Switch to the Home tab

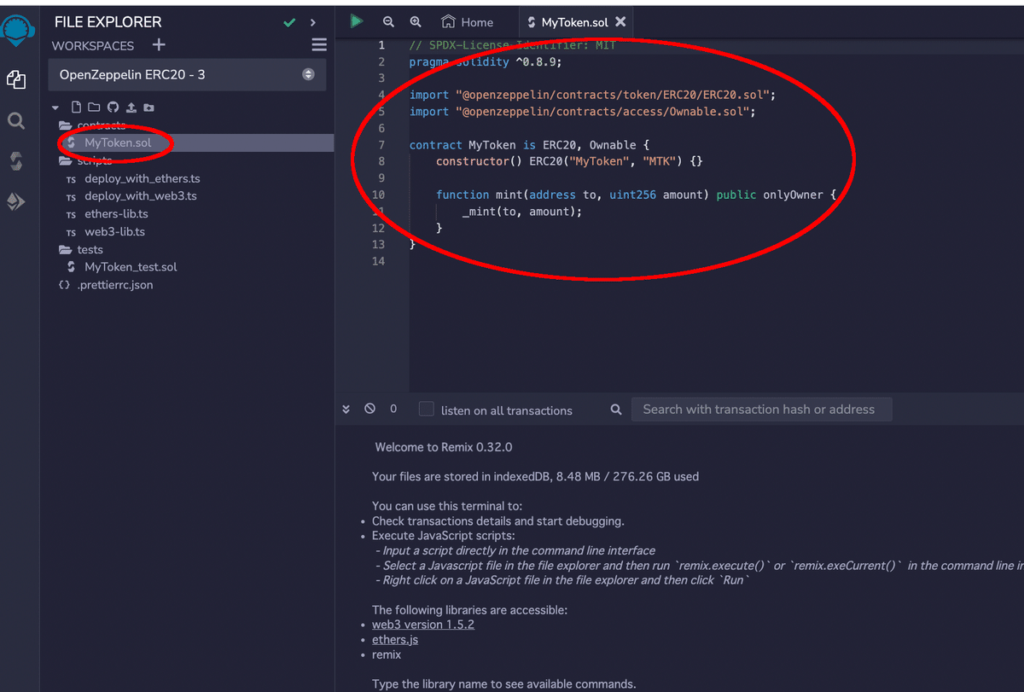click(x=467, y=22)
